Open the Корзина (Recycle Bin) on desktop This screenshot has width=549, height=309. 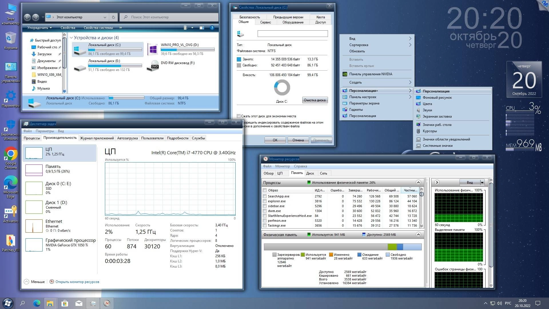pyautogui.click(x=11, y=37)
